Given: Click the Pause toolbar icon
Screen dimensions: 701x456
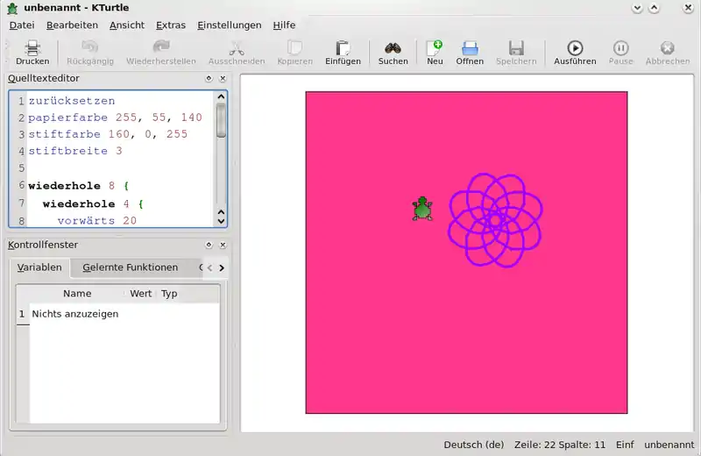Looking at the screenshot, I should pyautogui.click(x=621, y=48).
